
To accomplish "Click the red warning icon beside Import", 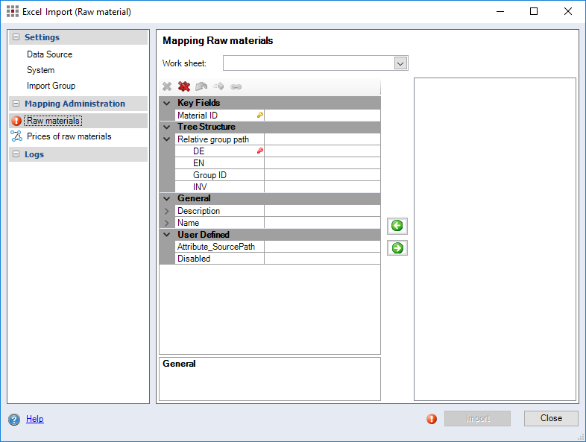I will [432, 419].
